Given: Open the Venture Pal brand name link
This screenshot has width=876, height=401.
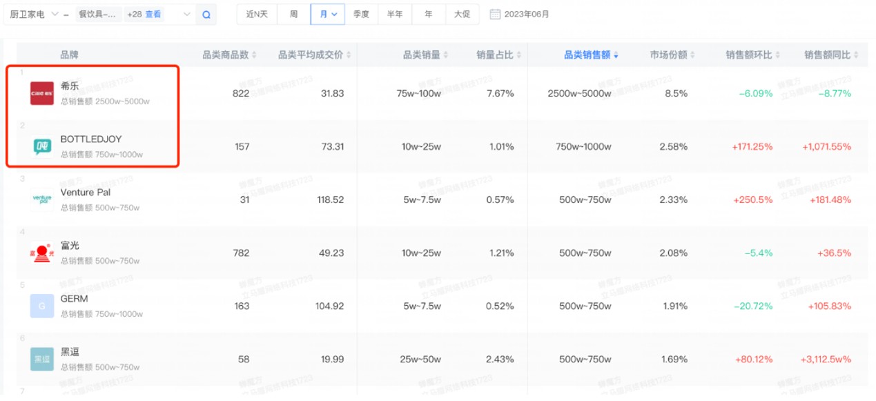Looking at the screenshot, I should pyautogui.click(x=86, y=192).
